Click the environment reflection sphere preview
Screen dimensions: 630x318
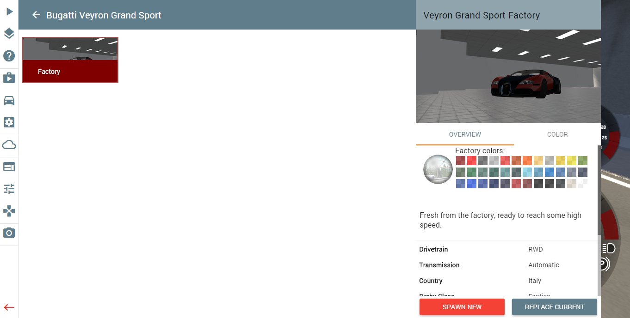pyautogui.click(x=438, y=169)
